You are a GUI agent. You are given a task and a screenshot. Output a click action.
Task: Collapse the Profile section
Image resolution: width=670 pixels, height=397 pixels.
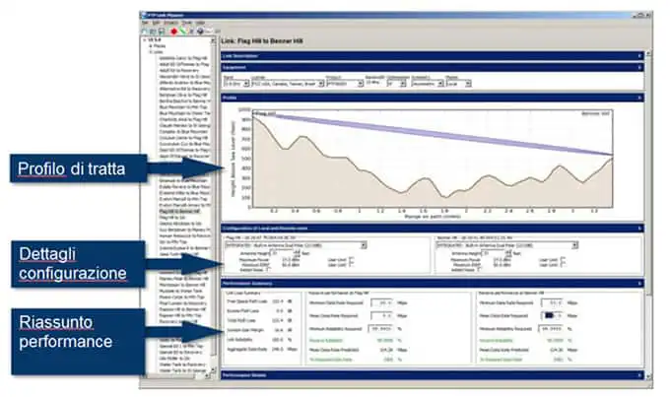[x=639, y=98]
